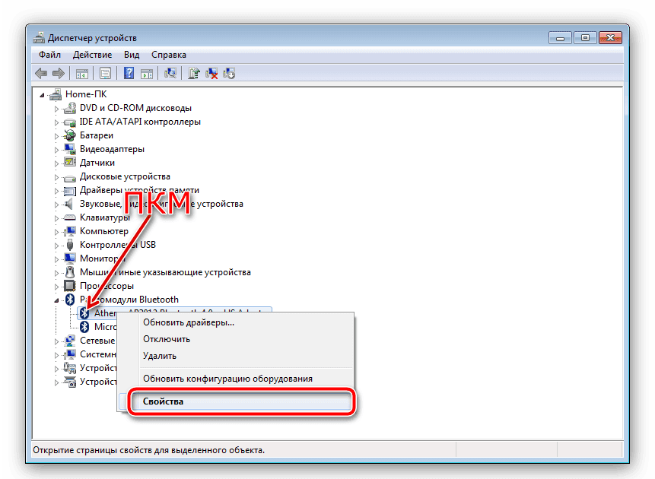This screenshot has width=655, height=479.
Task: Click the Видеоадаптеры display adapter icon
Action: [70, 149]
